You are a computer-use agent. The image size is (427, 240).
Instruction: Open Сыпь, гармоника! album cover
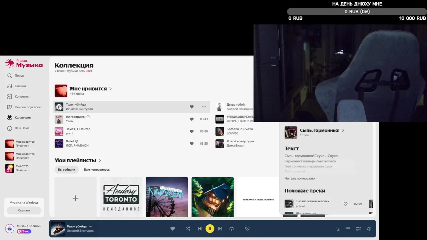click(x=291, y=132)
